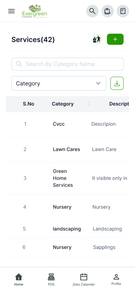
Task: Click the Evergreen Farms logo
Action: 35,11
